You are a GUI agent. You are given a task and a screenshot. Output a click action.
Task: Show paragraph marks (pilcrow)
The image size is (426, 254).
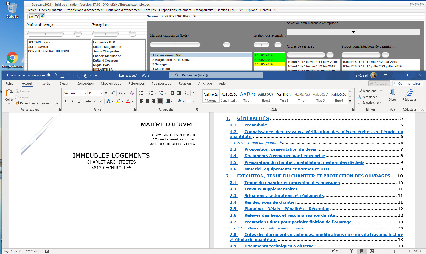click(194, 93)
